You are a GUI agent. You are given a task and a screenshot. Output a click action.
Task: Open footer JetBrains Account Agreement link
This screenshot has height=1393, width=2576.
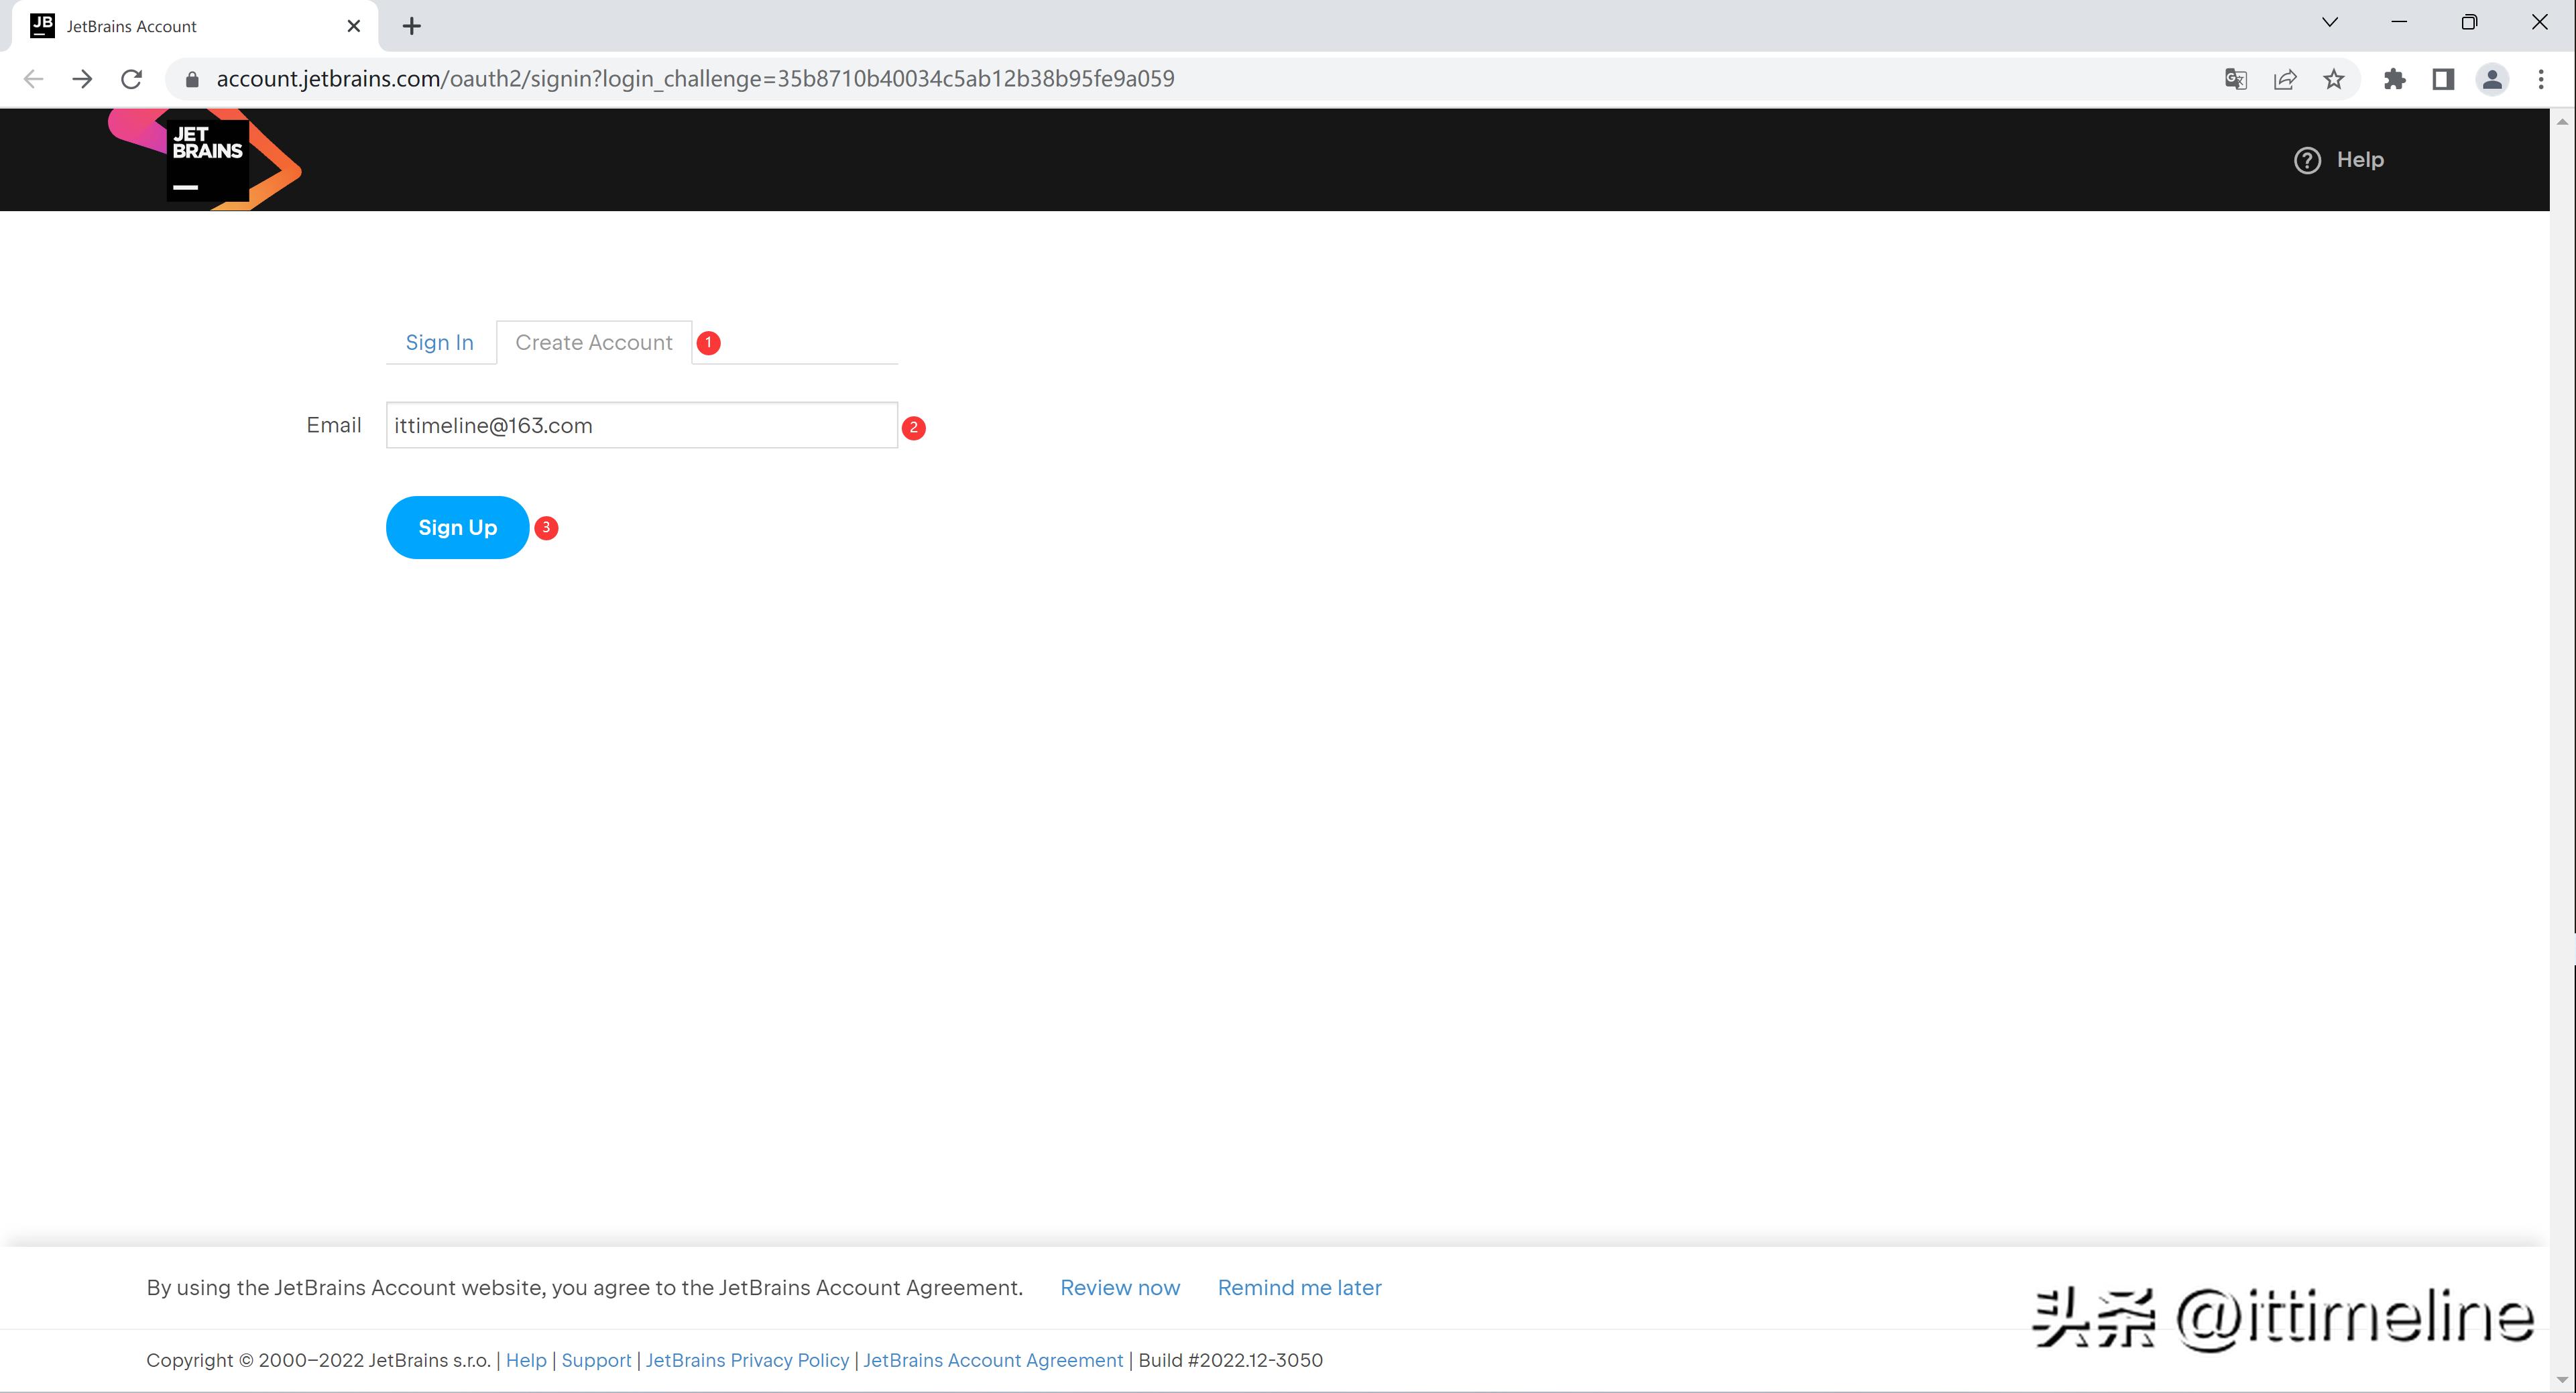pos(993,1360)
